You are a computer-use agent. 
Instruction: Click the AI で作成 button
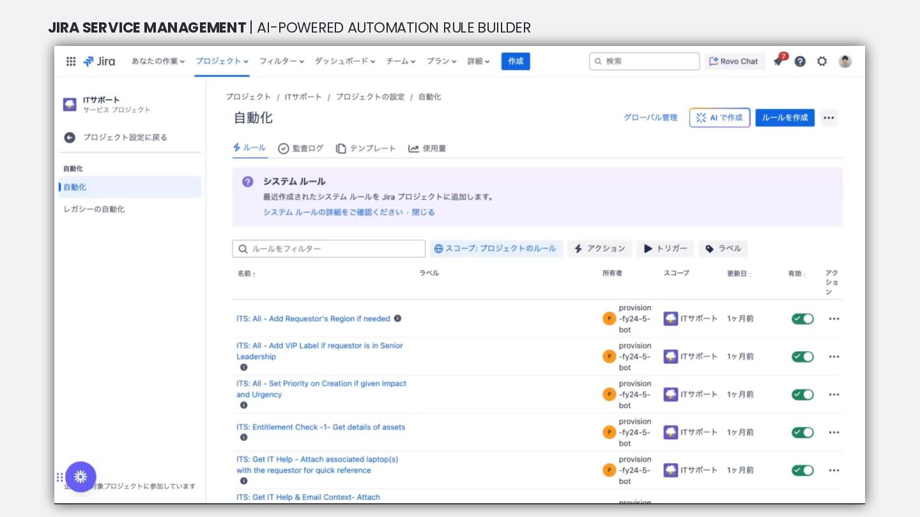pyautogui.click(x=719, y=117)
